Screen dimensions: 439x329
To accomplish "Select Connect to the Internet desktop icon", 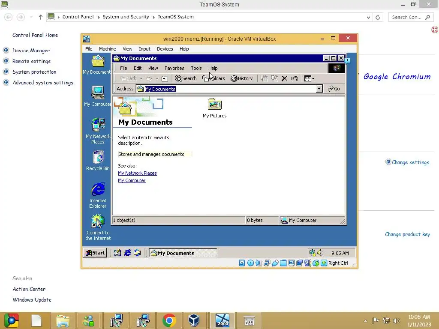I will (x=98, y=227).
